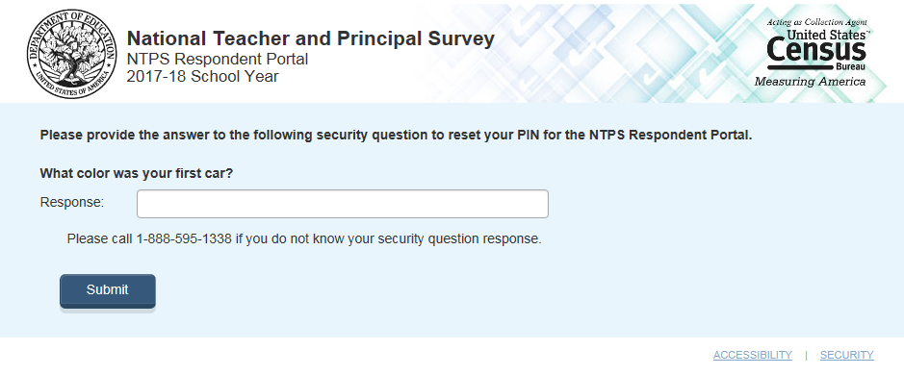904x375 pixels.
Task: Click the United States Census Bureau logo
Action: [816, 53]
